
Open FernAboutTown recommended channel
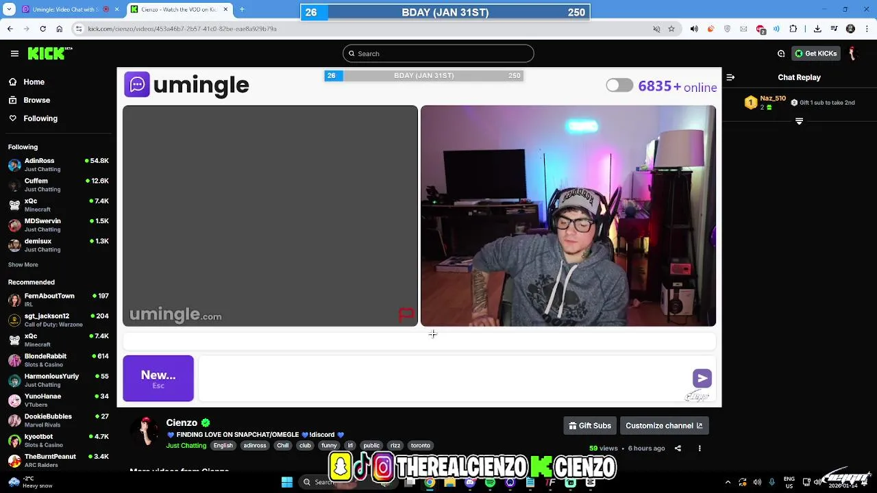point(58,300)
